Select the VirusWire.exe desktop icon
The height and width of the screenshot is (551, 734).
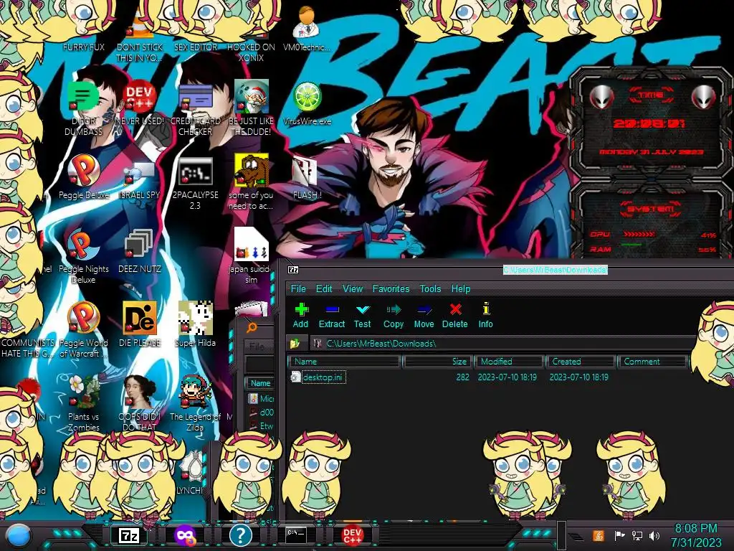pos(307,104)
